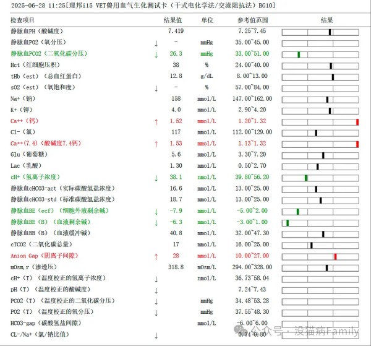
Task: Click the up arrow on Ca++ (钙) row
Action: pyautogui.click(x=156, y=122)
